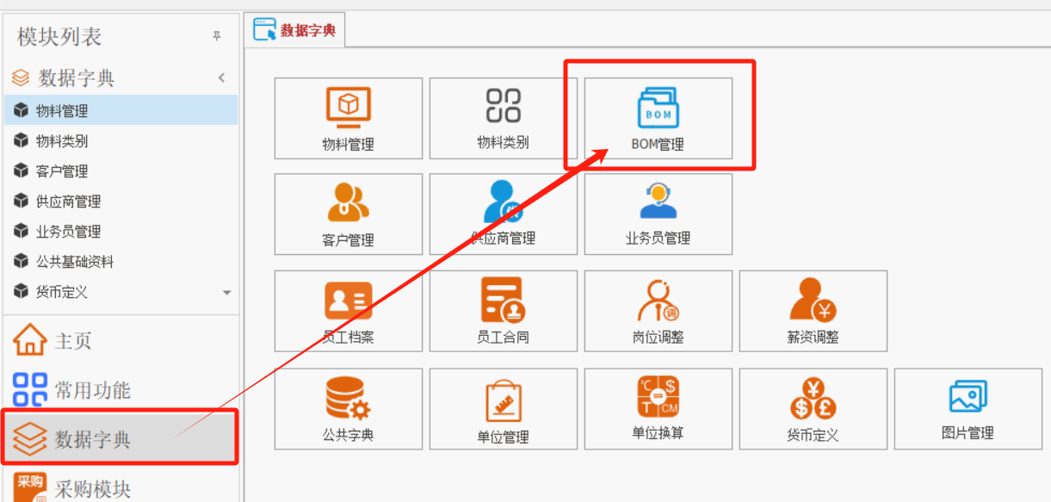The height and width of the screenshot is (502, 1051).
Task: Click the 图片管理 tile label
Action: tap(968, 432)
